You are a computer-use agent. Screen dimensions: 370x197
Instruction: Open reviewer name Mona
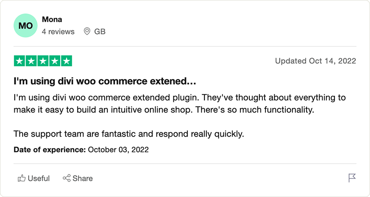click(52, 19)
